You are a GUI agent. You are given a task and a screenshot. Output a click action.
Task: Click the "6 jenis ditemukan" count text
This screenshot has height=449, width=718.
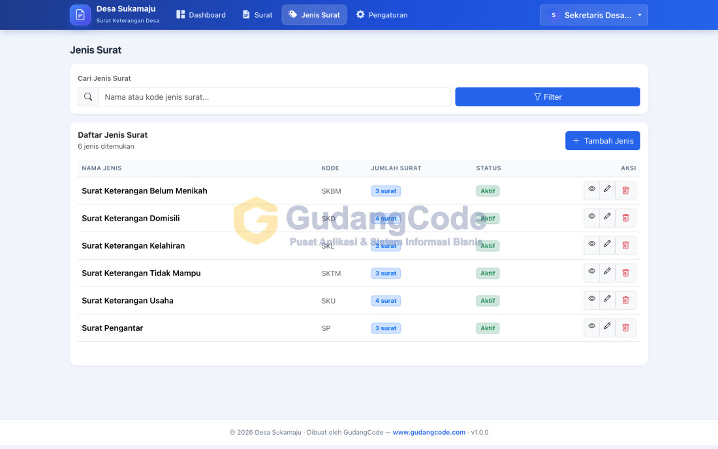106,146
